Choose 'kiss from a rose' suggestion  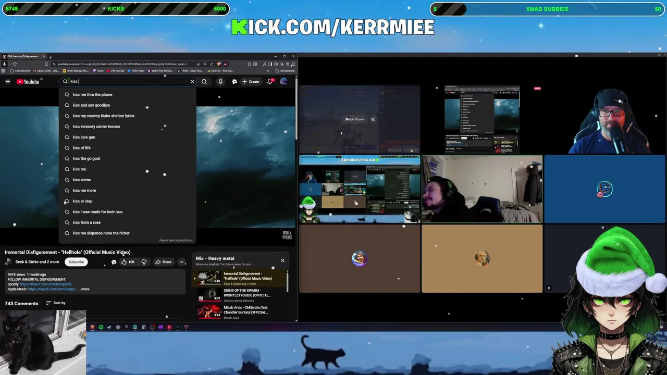pos(128,222)
